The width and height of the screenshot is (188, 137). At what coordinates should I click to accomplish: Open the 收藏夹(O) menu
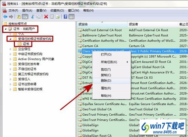click(57, 10)
